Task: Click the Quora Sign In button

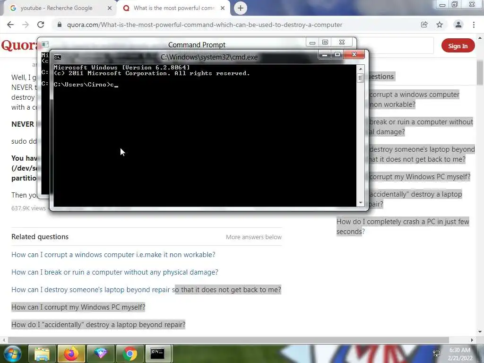Action: 458,46
